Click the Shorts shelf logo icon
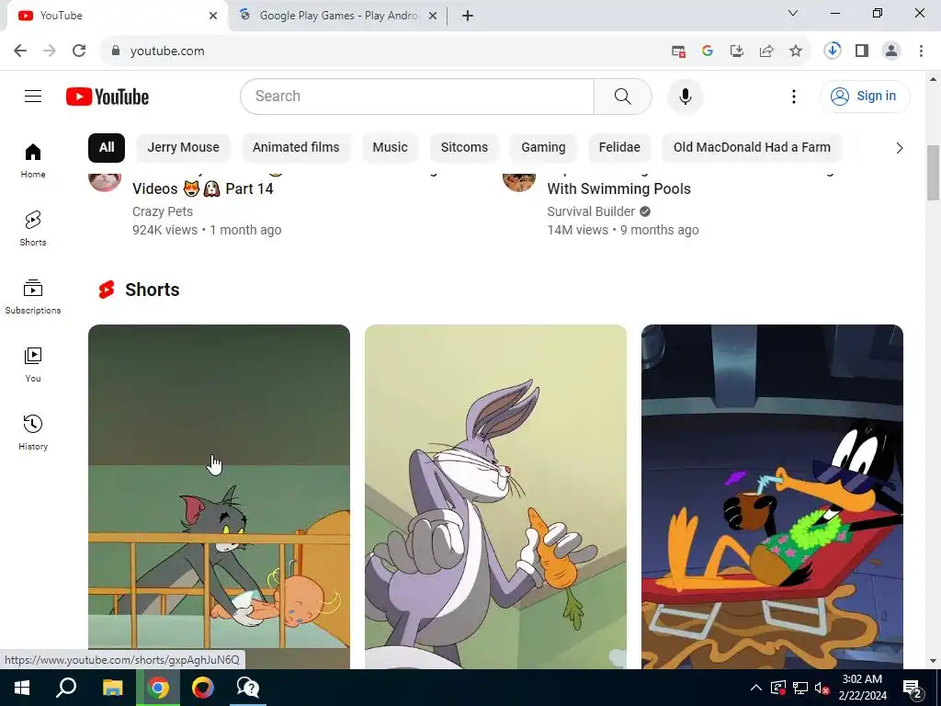 tap(107, 290)
